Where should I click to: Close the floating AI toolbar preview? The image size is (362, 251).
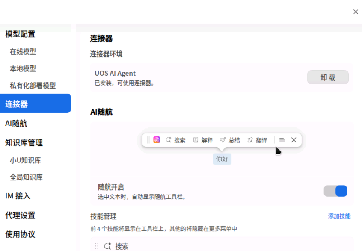pos(294,140)
